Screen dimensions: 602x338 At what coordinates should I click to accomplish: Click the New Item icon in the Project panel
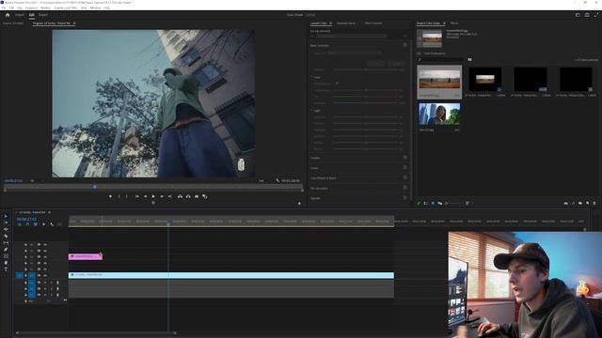[587, 203]
